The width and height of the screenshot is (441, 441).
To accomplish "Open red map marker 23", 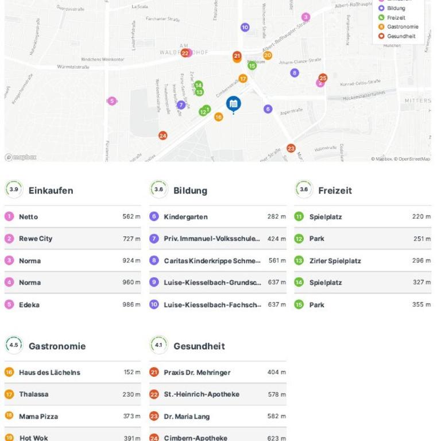I will point(291,148).
